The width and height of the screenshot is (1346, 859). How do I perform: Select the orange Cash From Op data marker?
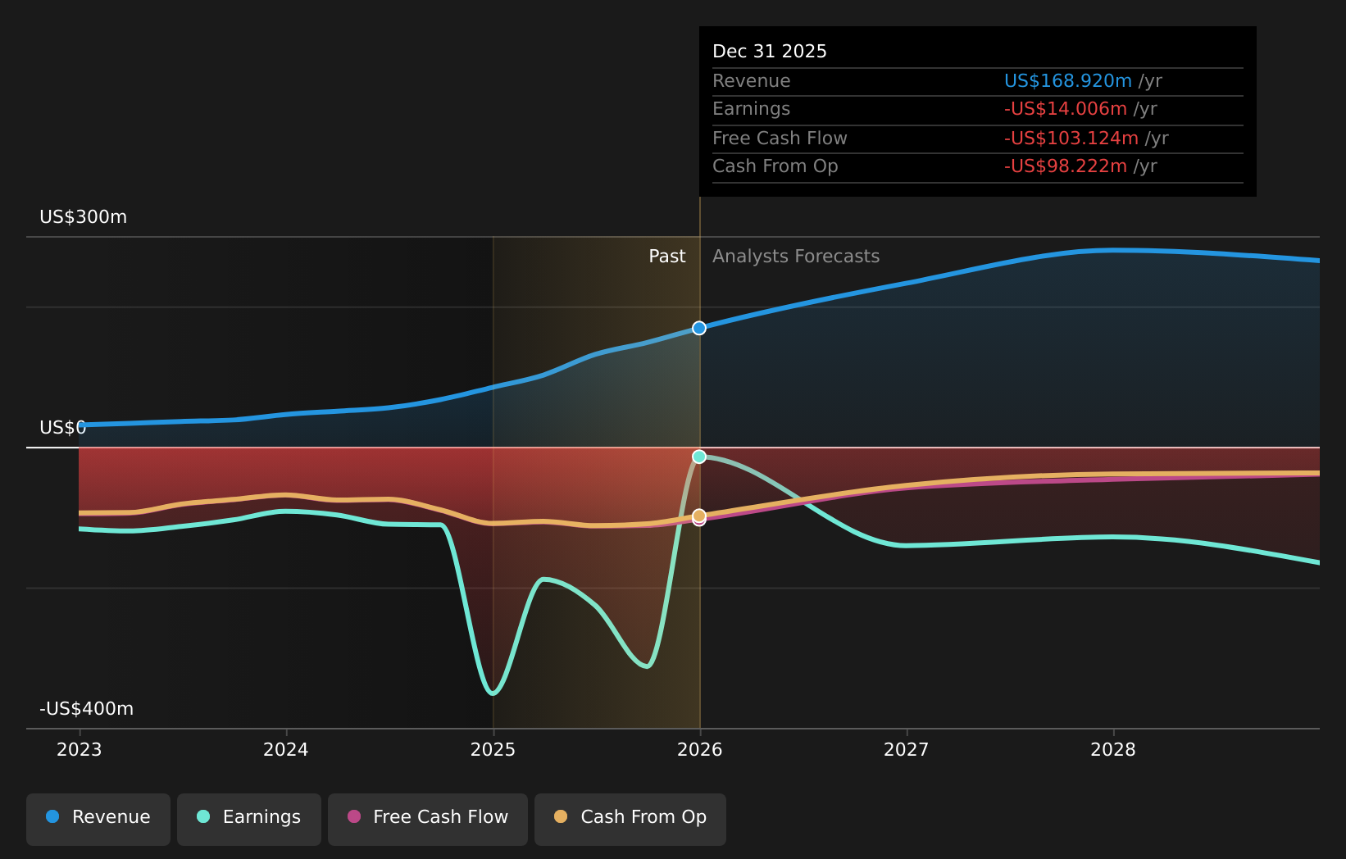pyautogui.click(x=698, y=515)
